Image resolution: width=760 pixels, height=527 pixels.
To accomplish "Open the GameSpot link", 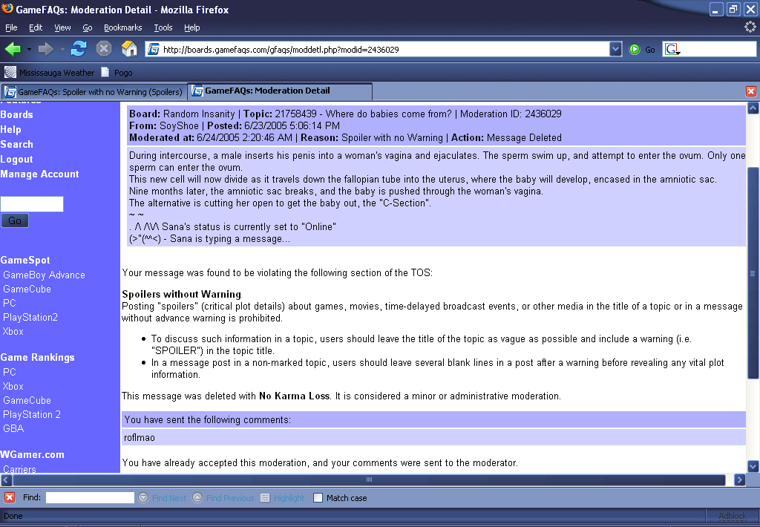I will coord(25,261).
